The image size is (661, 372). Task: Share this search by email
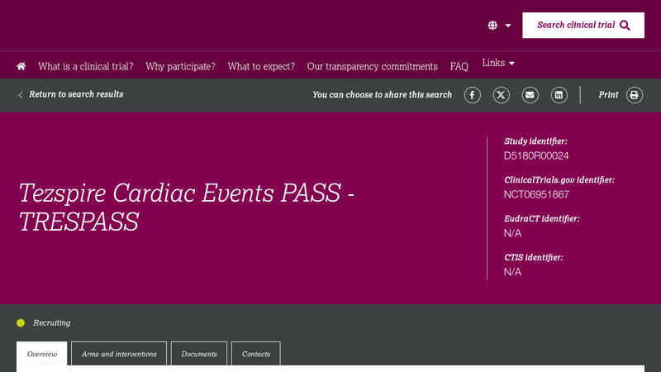(x=530, y=95)
